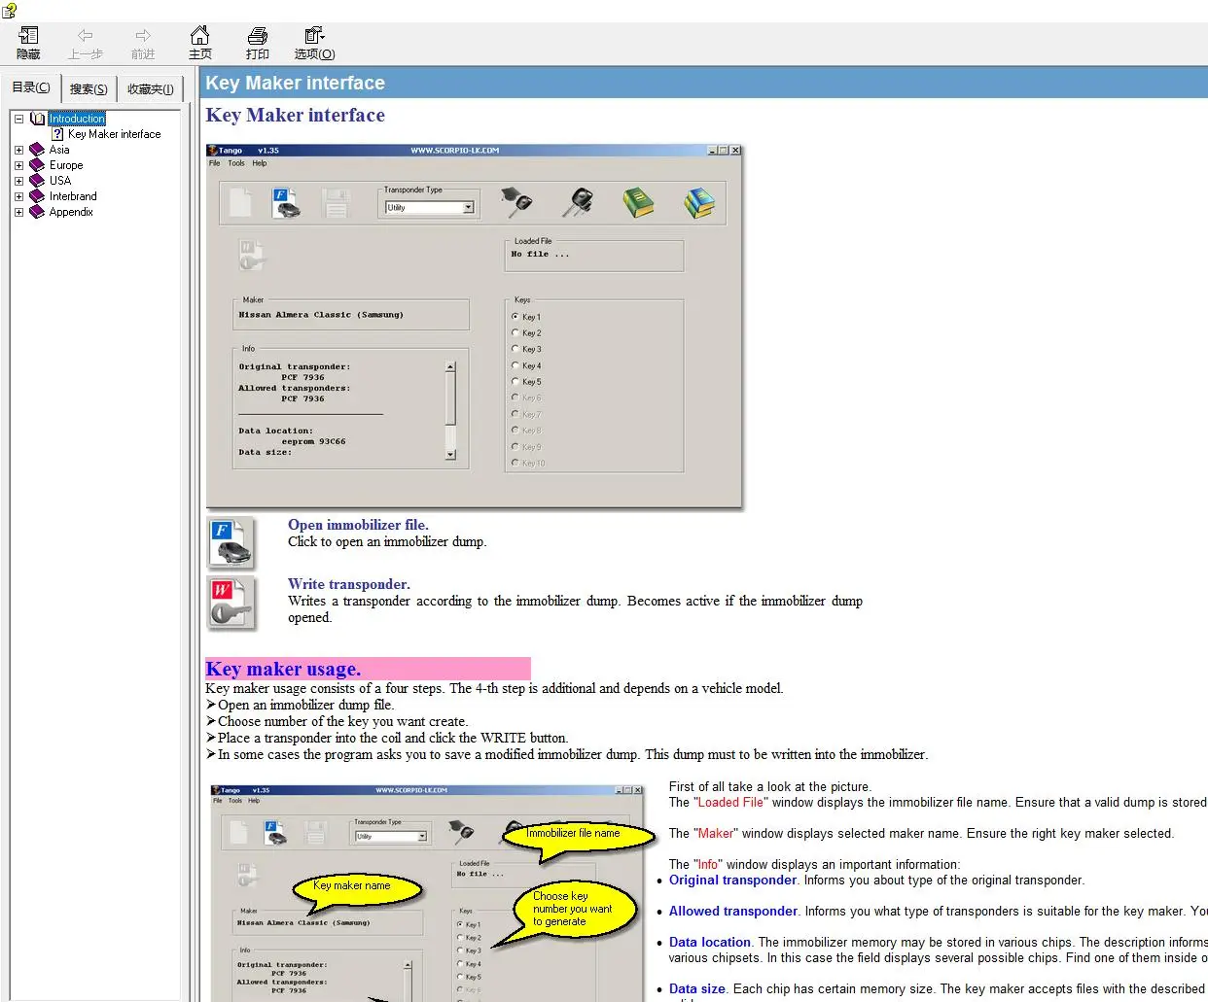
Task: Click the greyed save floppy icon in Tango
Action: click(335, 202)
